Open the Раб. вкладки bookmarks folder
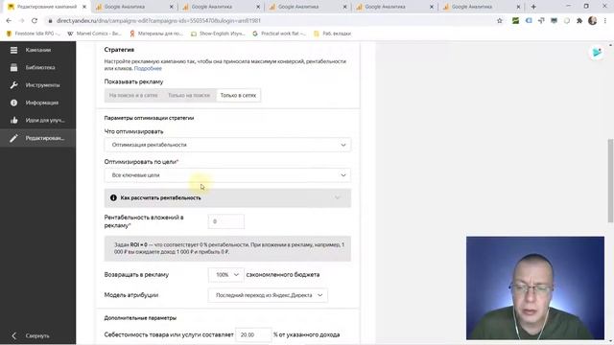Viewport: 614px width, 345px height. pyautogui.click(x=333, y=34)
